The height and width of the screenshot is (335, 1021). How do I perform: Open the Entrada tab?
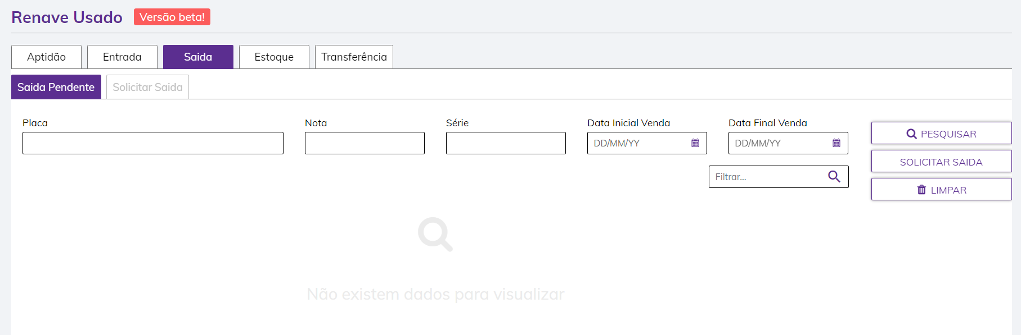tap(122, 57)
